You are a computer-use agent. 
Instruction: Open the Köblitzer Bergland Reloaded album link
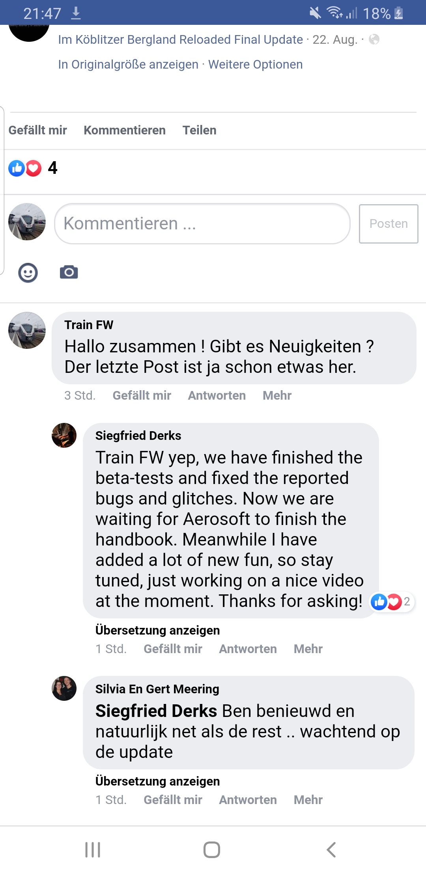click(x=180, y=39)
